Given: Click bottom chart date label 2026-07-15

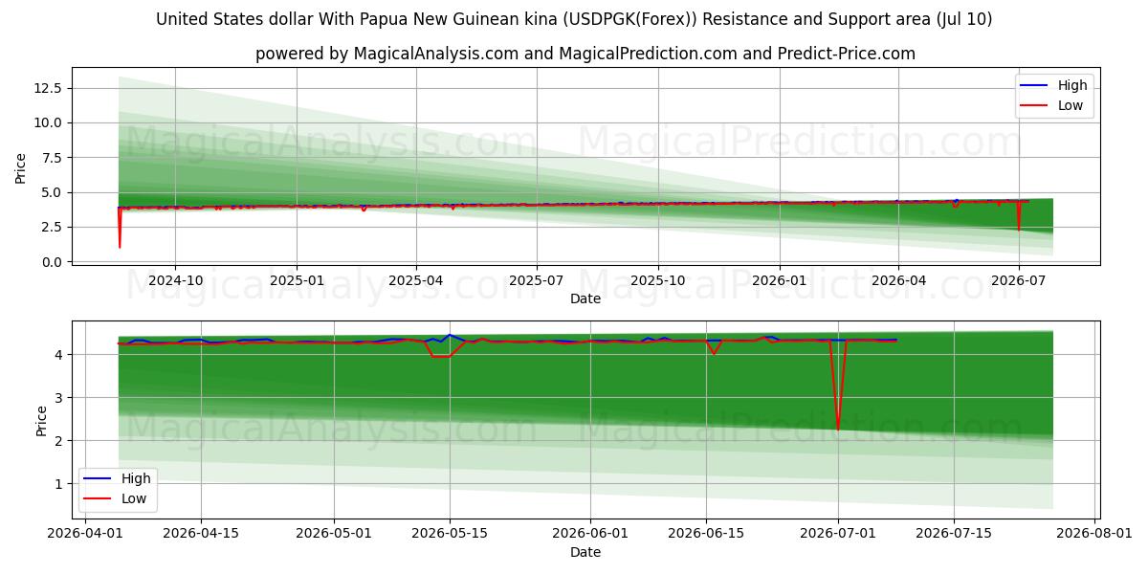Looking at the screenshot, I should [x=955, y=534].
